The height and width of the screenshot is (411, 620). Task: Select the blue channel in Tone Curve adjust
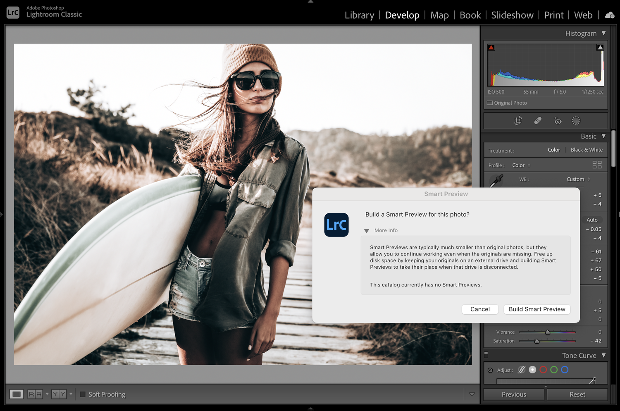pos(565,370)
